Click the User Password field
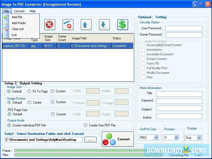Screen dimensions: 212x159 [x=184, y=28]
